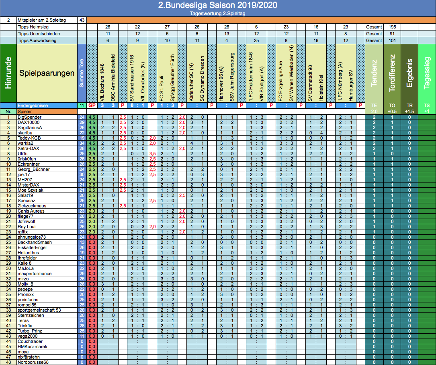Select the "SpVgg Greuther Fürth" column header
This screenshot has width=436, height=365.
[x=172, y=78]
